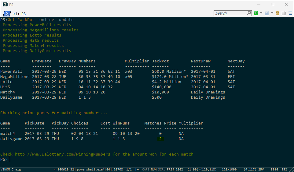Expand the new console dropdown arrow
This screenshot has height=172, width=294.
click(x=261, y=13)
